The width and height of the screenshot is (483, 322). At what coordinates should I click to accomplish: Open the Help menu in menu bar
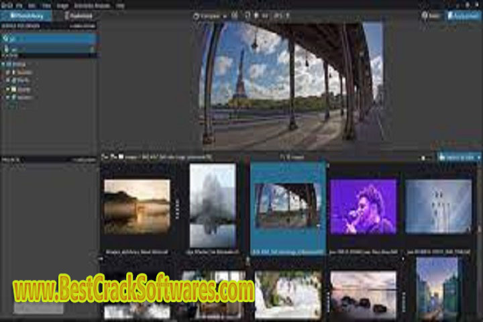[x=120, y=5]
